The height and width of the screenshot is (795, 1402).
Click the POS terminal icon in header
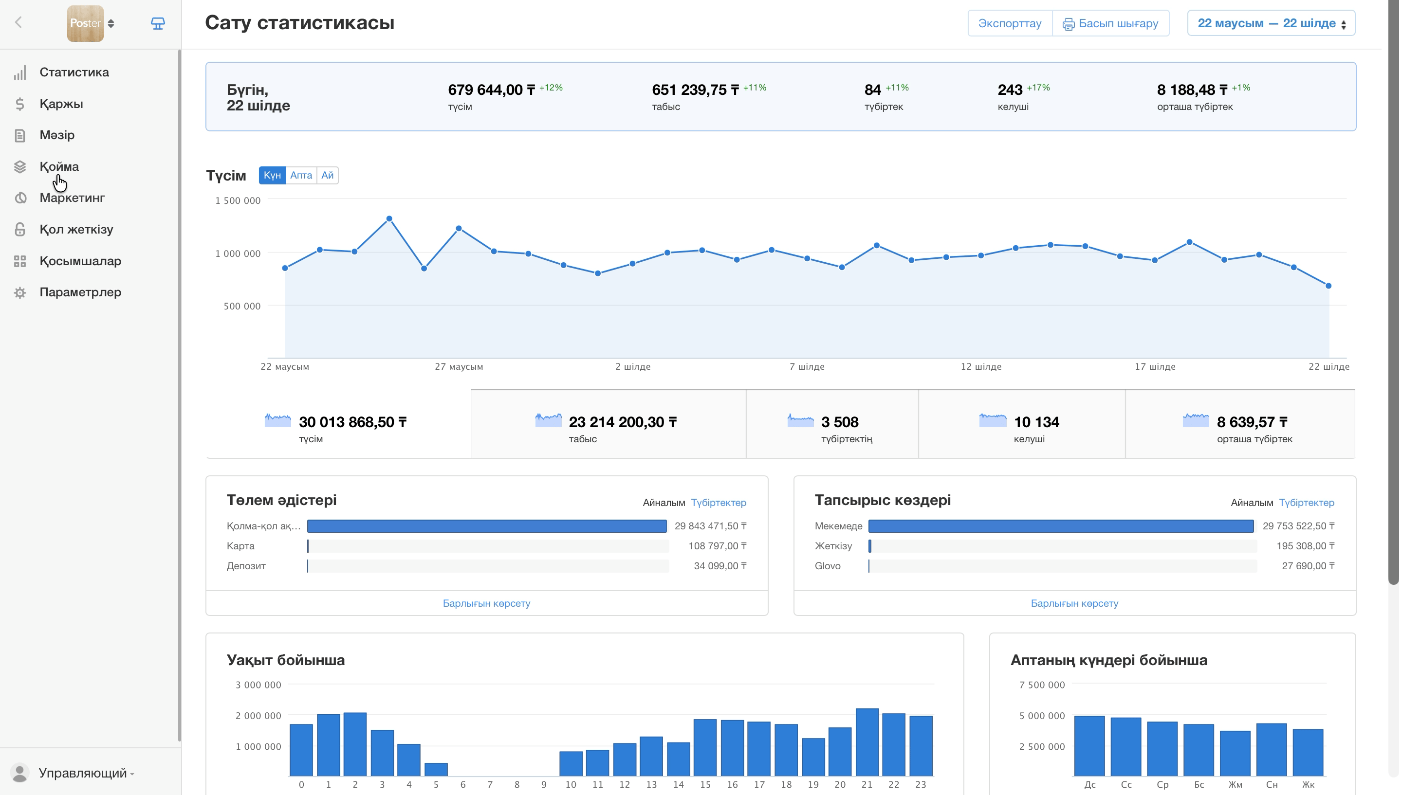pyautogui.click(x=158, y=23)
